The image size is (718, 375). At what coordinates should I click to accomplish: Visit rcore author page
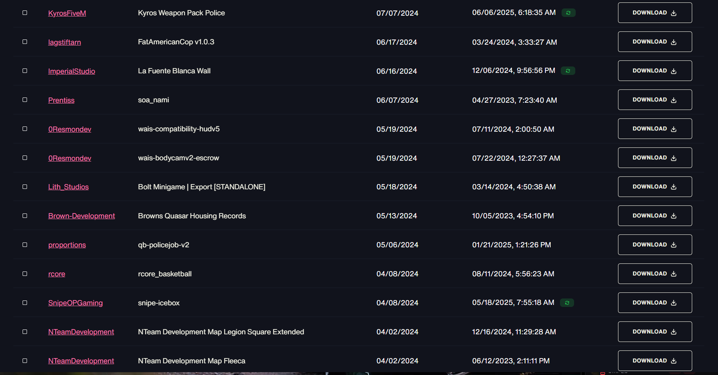click(57, 274)
